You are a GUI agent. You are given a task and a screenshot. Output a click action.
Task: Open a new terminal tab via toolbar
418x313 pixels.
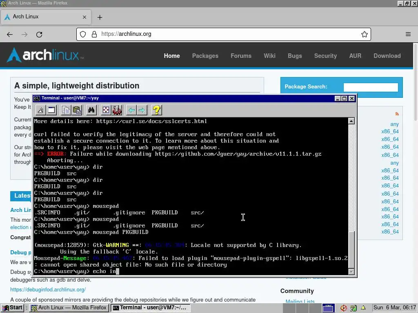pos(40,110)
